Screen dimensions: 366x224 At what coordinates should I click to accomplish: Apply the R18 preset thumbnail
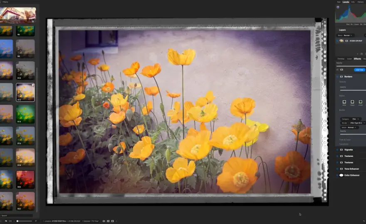tap(25, 158)
